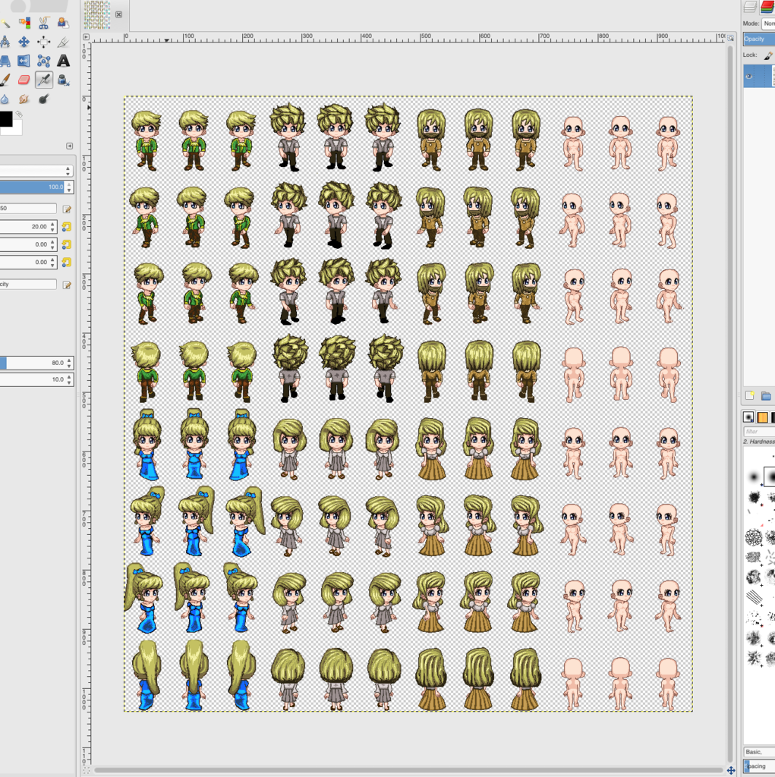Choose the Blur/Sharpen drop tool
Screen dimensions: 775x777
pyautogui.click(x=5, y=99)
